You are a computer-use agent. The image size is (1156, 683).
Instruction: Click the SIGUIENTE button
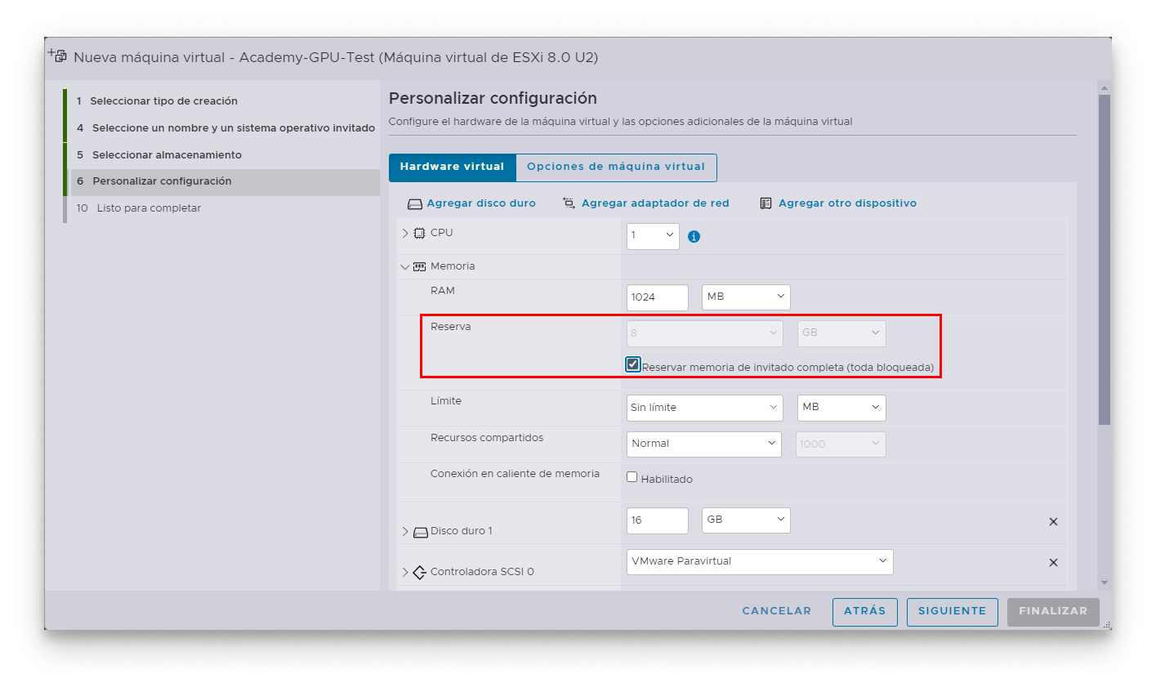[x=952, y=611]
